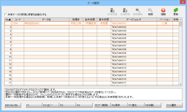Image resolution: width=187 pixels, height=112 pixels.
Task: Click the 処理年 column header
Action: point(76,20)
